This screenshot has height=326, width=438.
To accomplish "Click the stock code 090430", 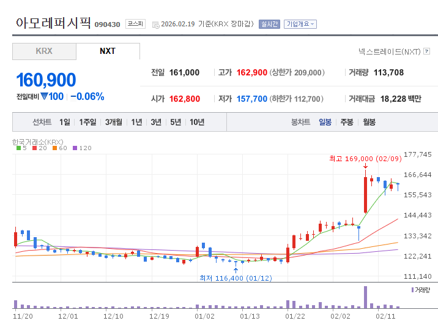I will (x=107, y=25).
